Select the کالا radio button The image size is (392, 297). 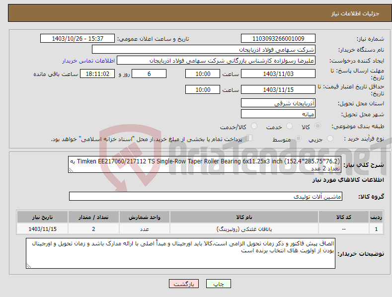(317, 126)
